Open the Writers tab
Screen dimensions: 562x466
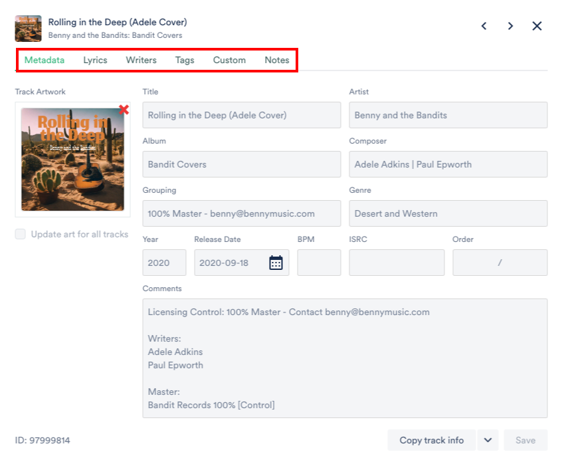tap(141, 60)
